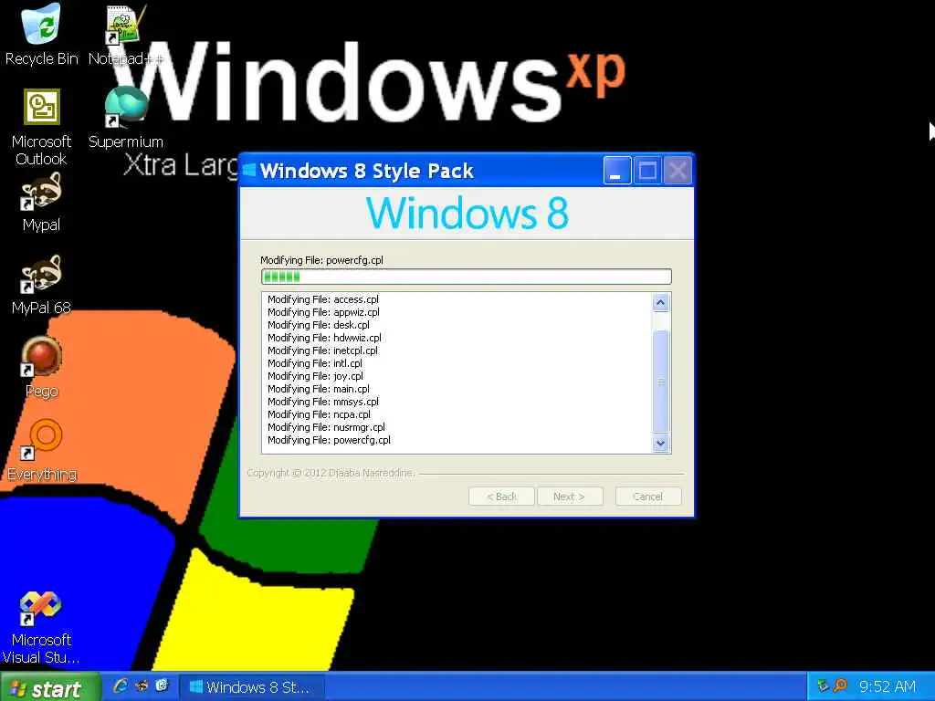Click the Cancel button in the installer
The width and height of the screenshot is (935, 701).
click(x=647, y=497)
